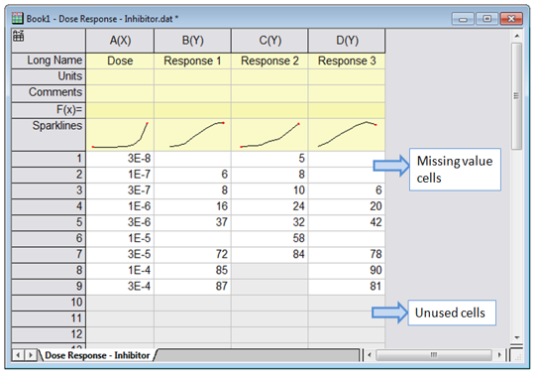
Task: Click Response 3 value 81
Action: pyautogui.click(x=347, y=287)
